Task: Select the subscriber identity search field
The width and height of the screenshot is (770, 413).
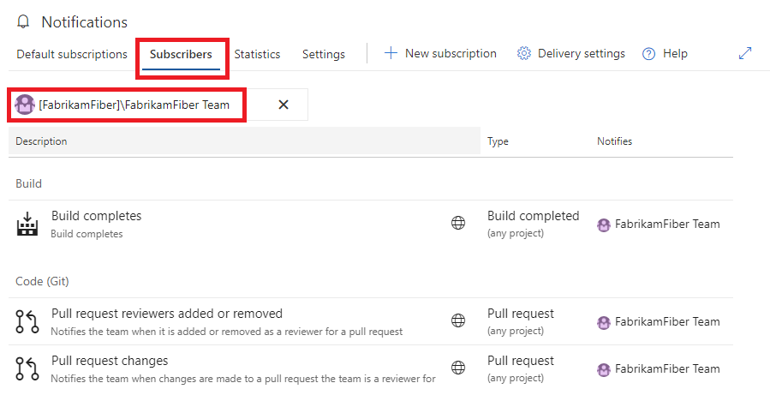Action: (x=134, y=105)
